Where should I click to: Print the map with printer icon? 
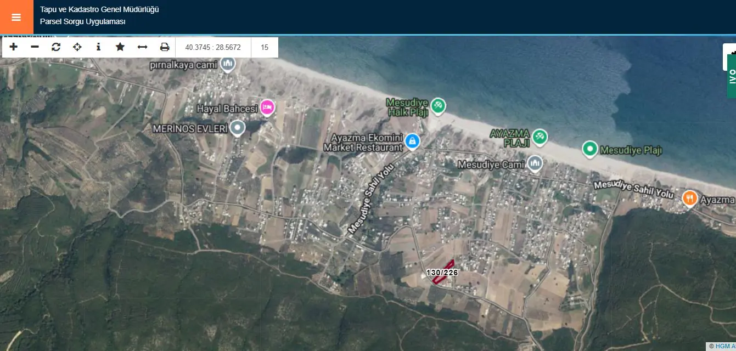click(x=165, y=47)
